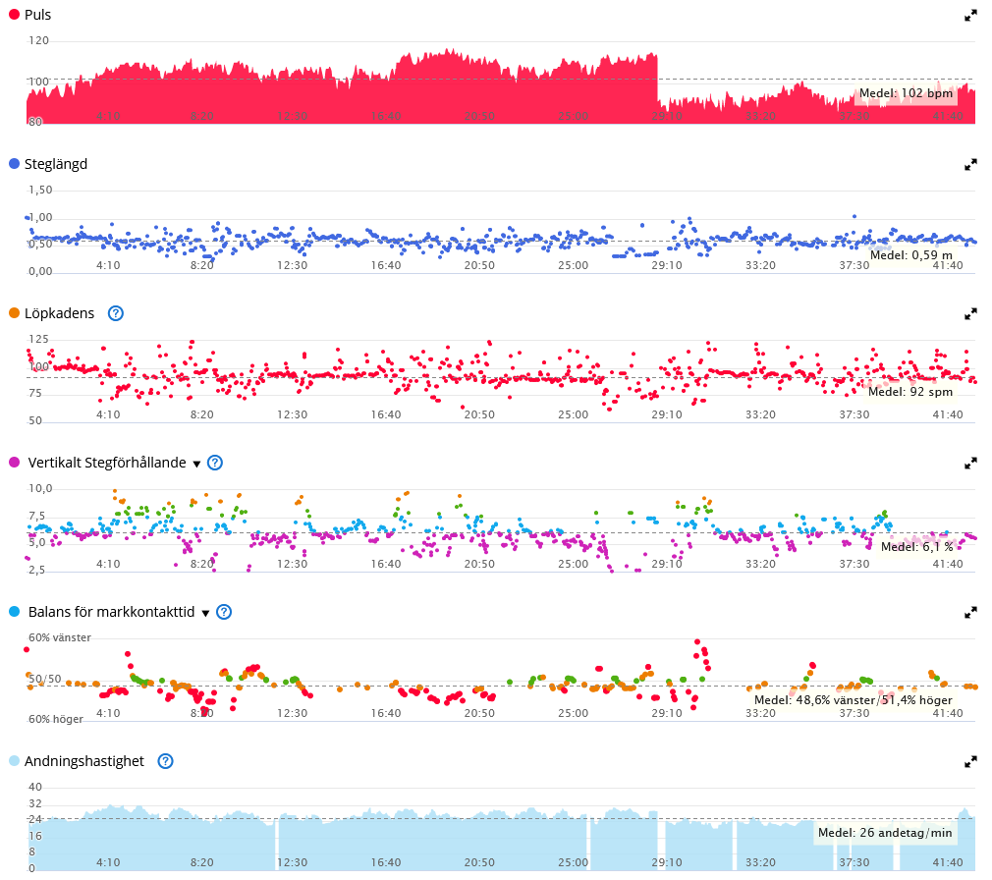
Task: Expand the Puls chart to fullscreen
Action: 969,16
